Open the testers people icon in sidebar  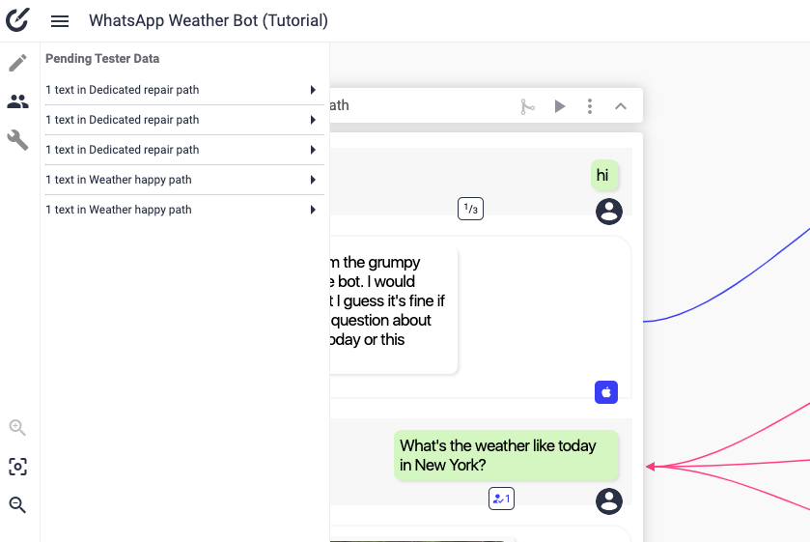(x=17, y=101)
